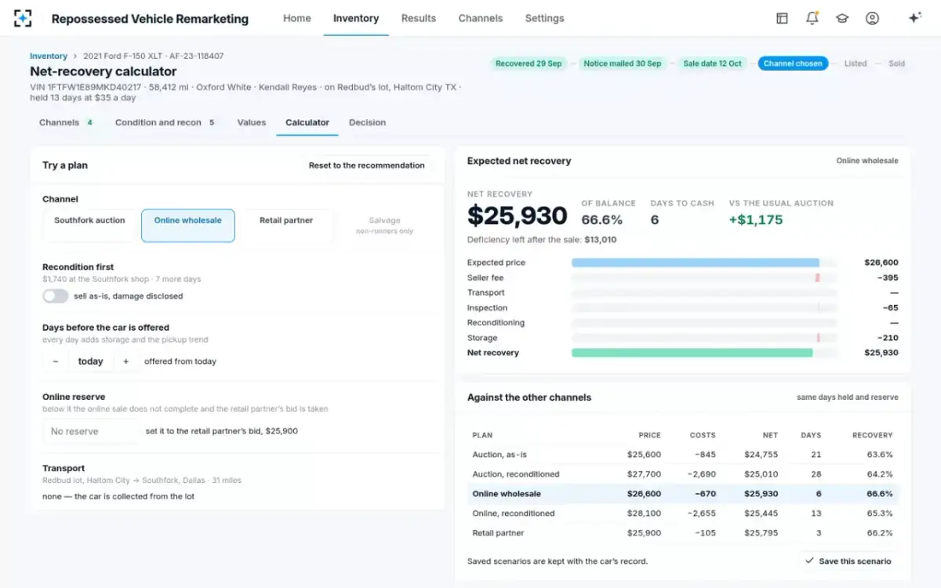Select the Auction, reconditioned row
The image size is (941, 588).
coord(683,474)
